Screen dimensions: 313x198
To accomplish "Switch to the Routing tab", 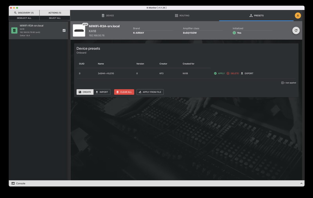I will click(182, 16).
